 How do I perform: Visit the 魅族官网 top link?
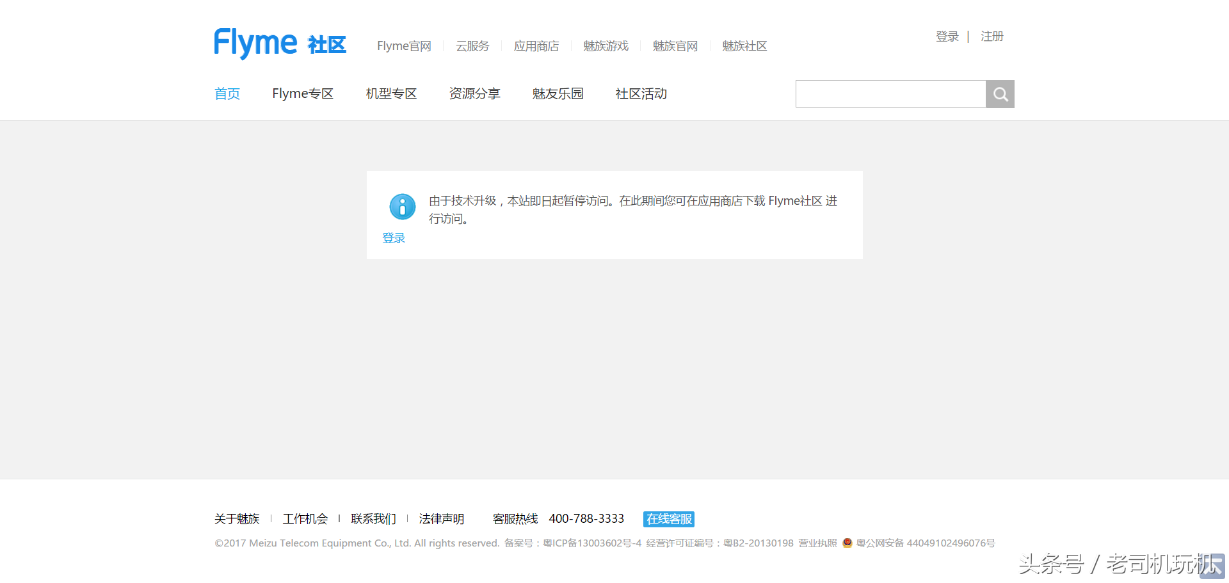[x=675, y=46]
